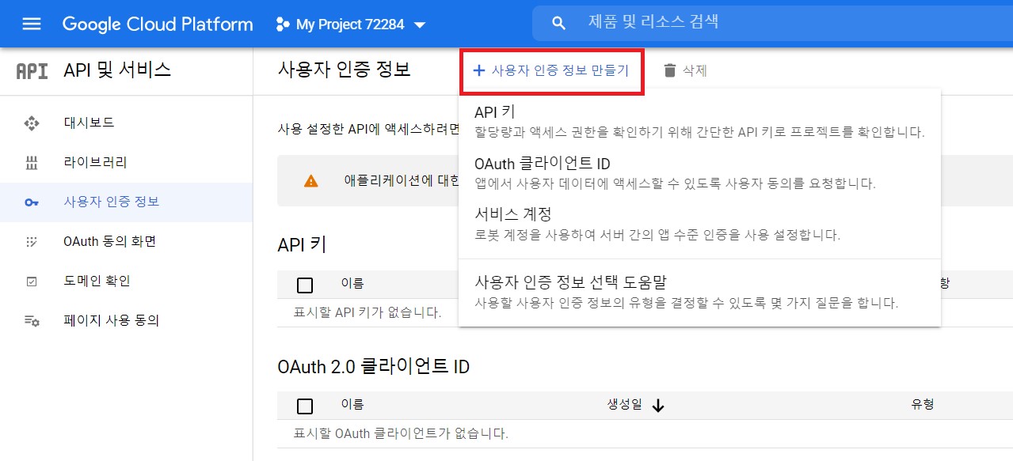
Task: Click the orange warning triangle icon
Action: coord(311,181)
